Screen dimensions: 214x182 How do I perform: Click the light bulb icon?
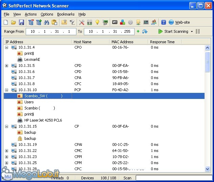(97, 22)
